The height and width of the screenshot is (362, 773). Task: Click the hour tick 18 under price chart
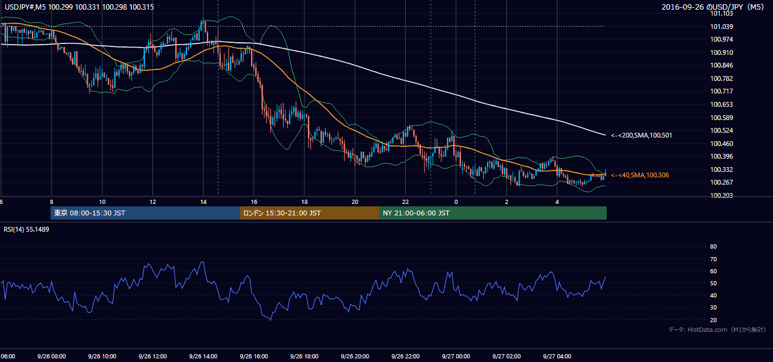tap(304, 202)
